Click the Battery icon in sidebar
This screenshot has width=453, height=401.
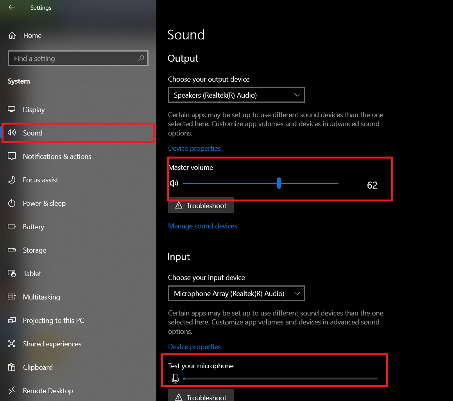pyautogui.click(x=12, y=227)
